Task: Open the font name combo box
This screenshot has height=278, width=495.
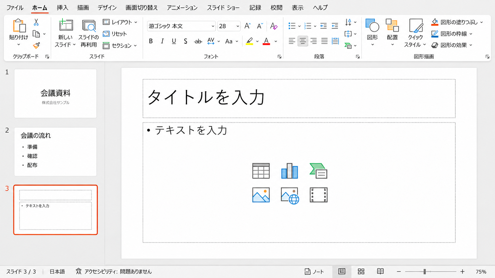Action: click(x=181, y=26)
